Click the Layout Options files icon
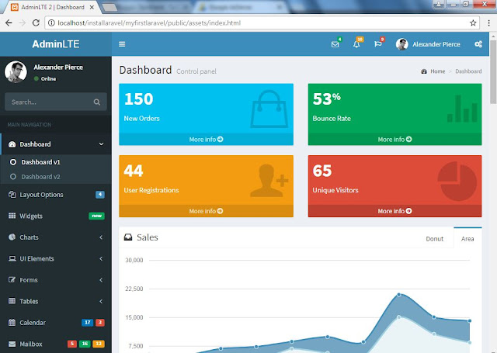497x353 pixels. (12, 195)
